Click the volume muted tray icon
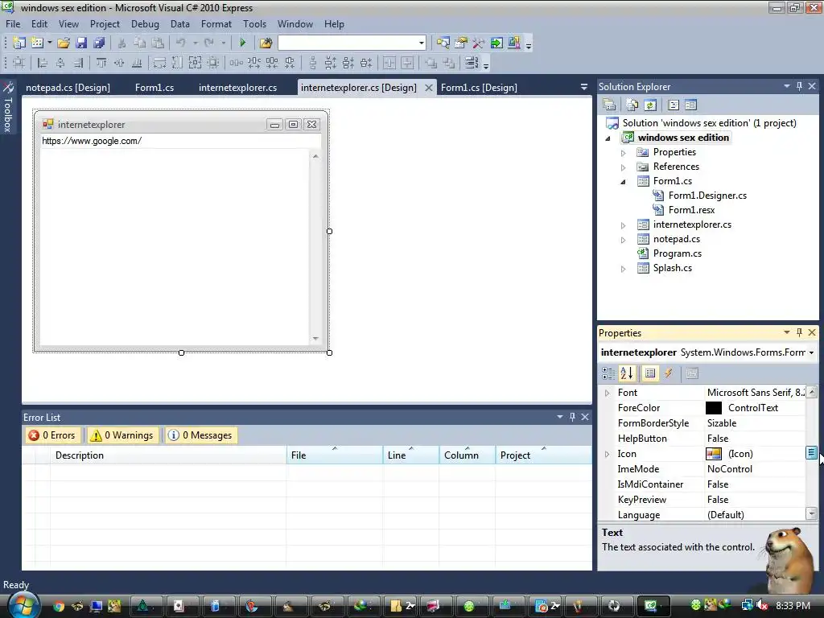824x618 pixels. tap(763, 606)
